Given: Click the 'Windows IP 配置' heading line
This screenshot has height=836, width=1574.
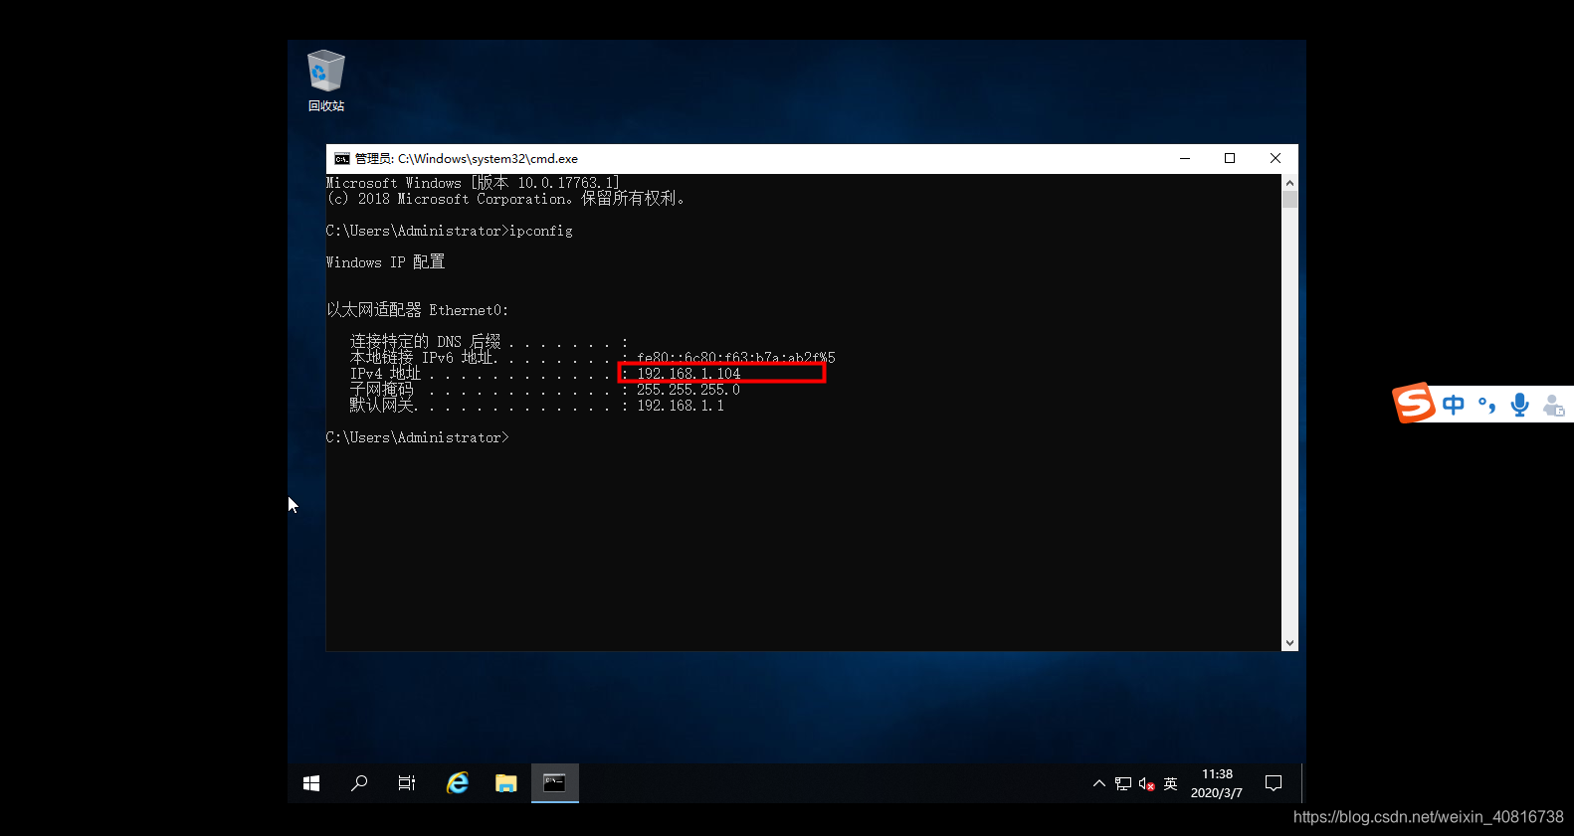Looking at the screenshot, I should (x=385, y=262).
